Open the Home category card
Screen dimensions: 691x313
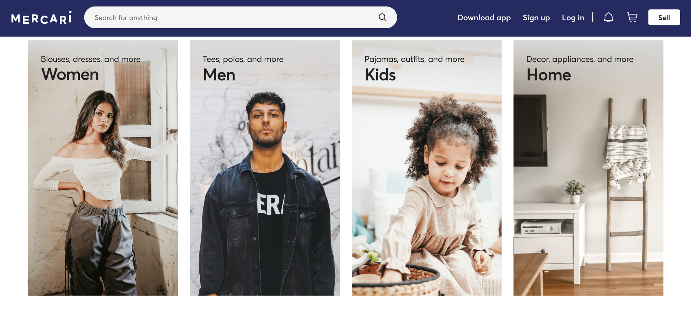coord(588,168)
